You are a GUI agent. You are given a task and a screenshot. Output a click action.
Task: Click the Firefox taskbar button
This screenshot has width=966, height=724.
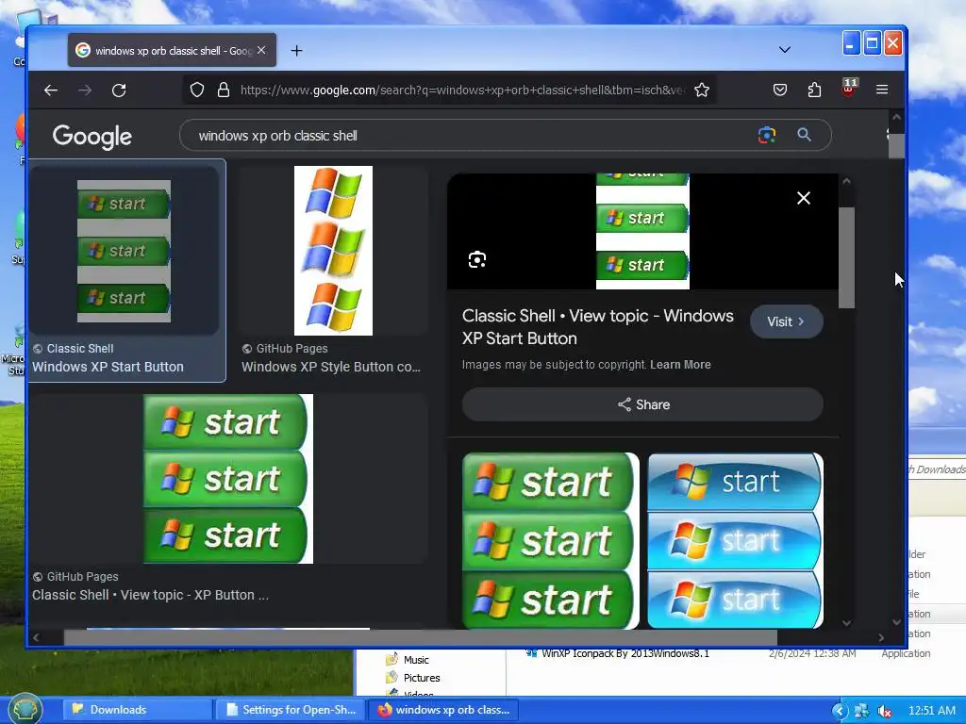[443, 710]
